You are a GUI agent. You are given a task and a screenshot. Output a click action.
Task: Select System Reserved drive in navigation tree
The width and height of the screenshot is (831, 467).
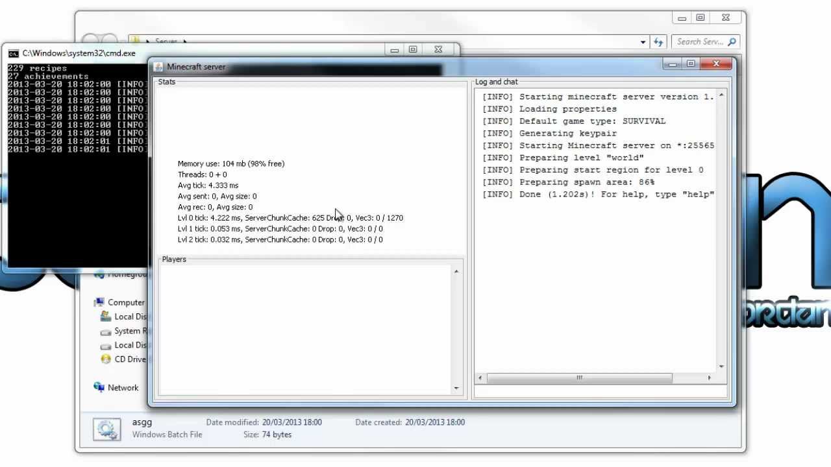click(130, 331)
